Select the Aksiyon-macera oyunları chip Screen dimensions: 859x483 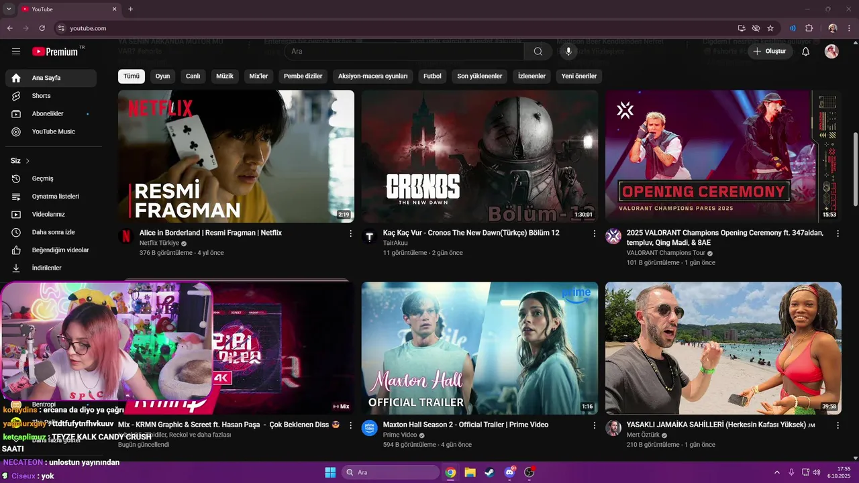[373, 76]
